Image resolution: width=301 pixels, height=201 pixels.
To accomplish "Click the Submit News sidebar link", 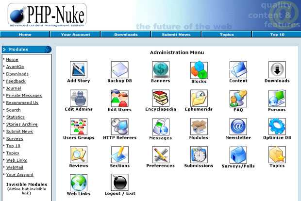I will pyautogui.click(x=19, y=132).
